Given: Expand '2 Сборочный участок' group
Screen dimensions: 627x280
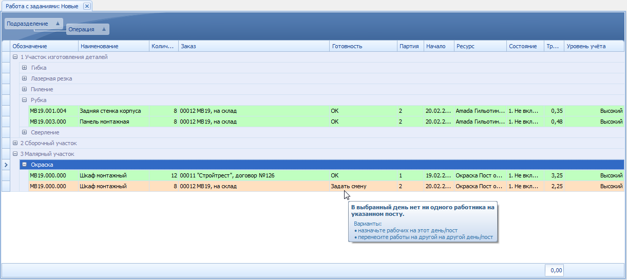Looking at the screenshot, I should [15, 143].
